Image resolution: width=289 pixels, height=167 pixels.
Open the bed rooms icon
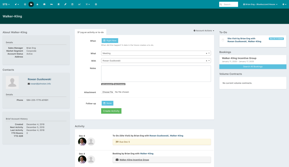click(51, 4)
